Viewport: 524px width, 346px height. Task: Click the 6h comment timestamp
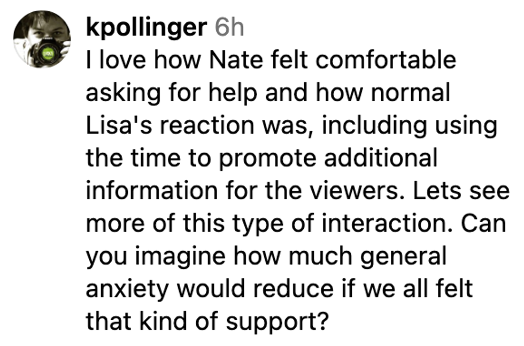pyautogui.click(x=229, y=27)
